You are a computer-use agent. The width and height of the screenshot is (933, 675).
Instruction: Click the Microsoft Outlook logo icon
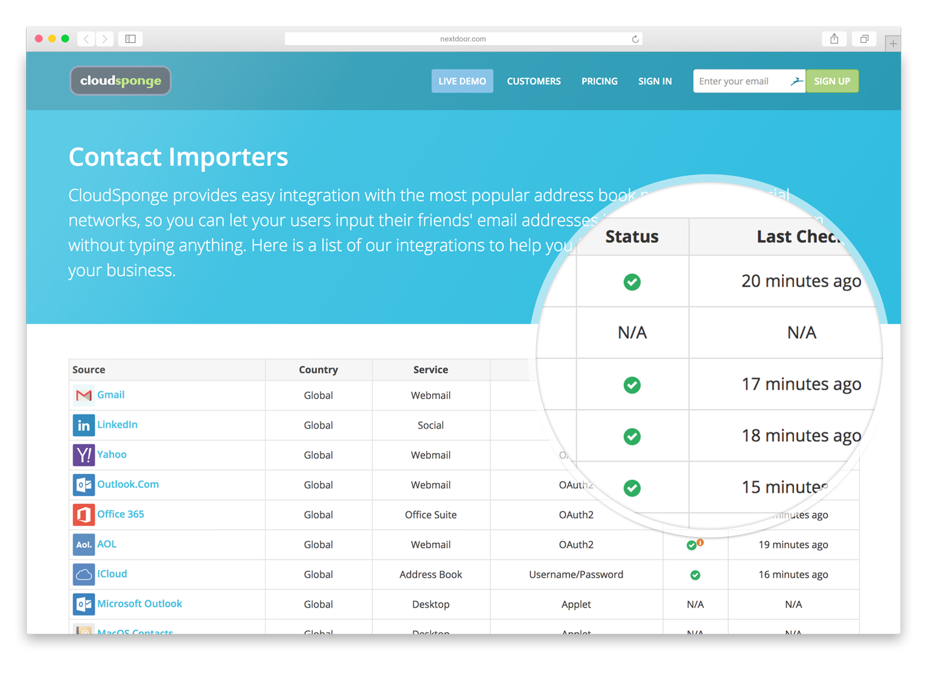(84, 604)
